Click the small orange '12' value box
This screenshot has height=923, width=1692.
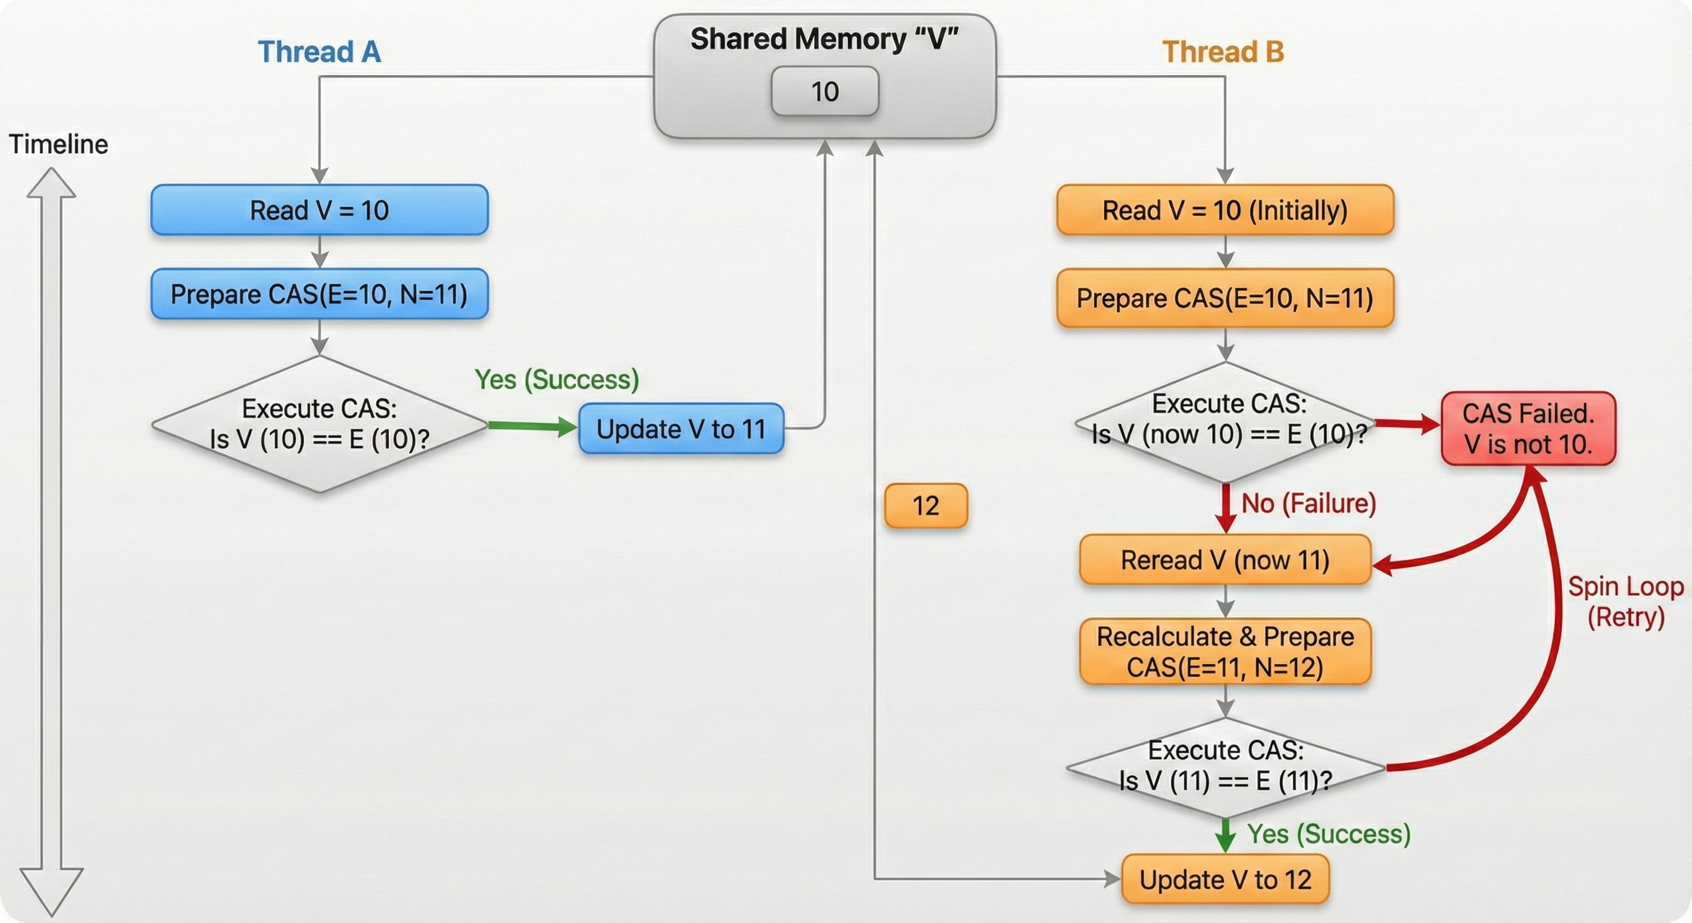[925, 506]
